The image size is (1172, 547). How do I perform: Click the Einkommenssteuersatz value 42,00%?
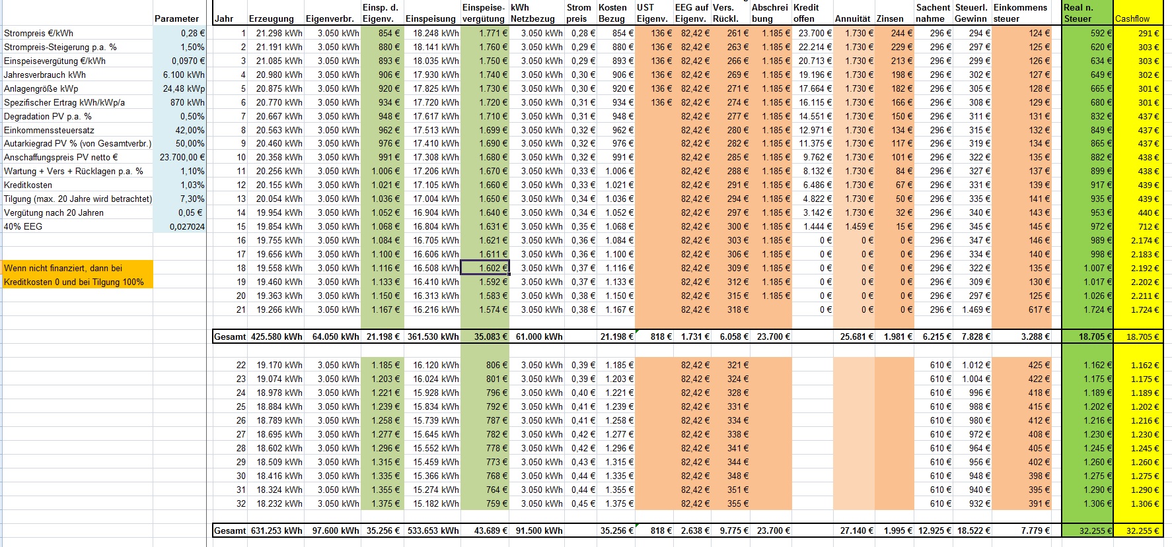tap(180, 130)
